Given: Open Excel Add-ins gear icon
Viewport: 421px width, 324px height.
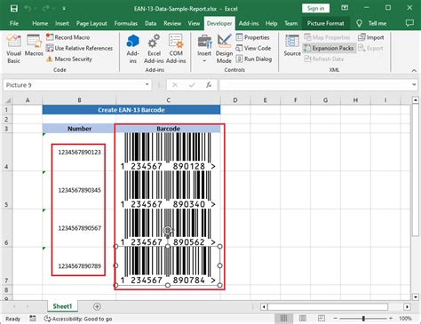Looking at the screenshot, I should (154, 42).
